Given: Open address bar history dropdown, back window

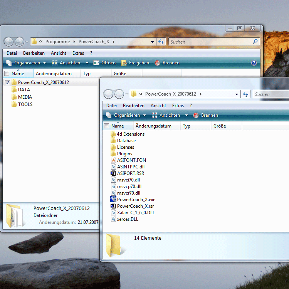Looking at the screenshot, I should click(x=152, y=42).
